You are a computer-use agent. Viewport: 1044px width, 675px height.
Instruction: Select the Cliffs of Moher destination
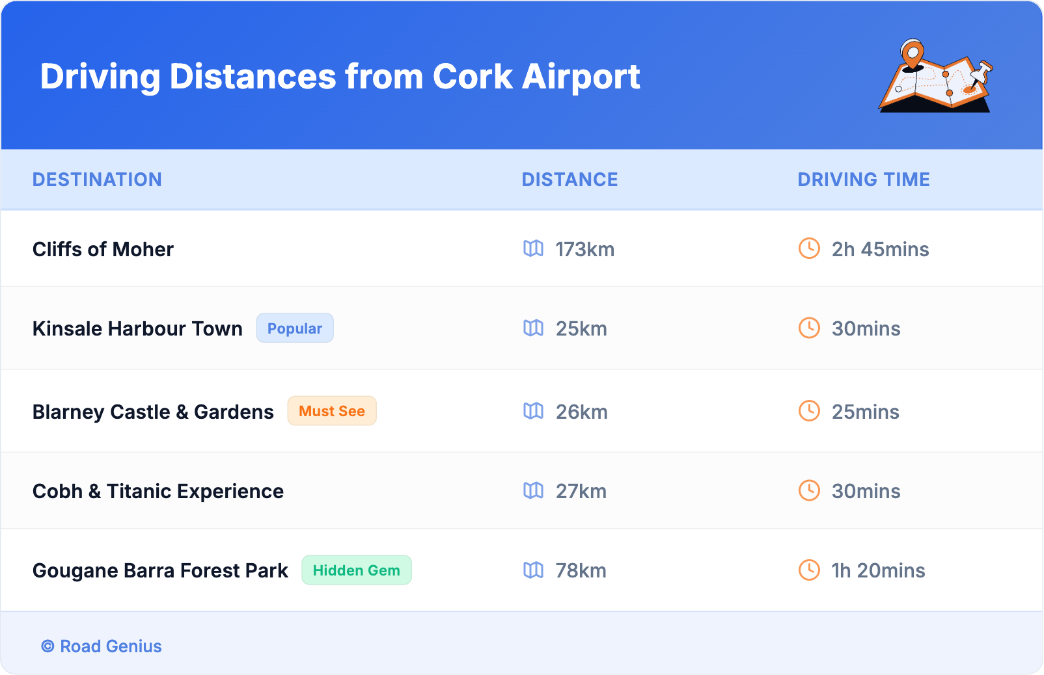coord(103,249)
